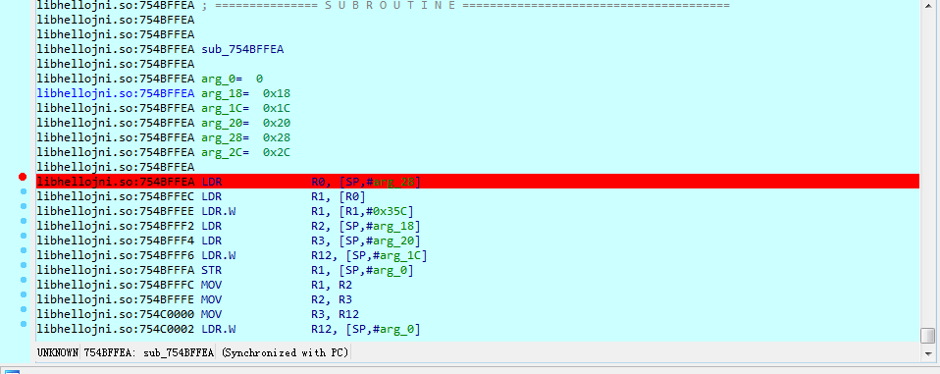Viewport: 940px width, 374px height.
Task: Click the STR mnemonic at 754BFFFA
Action: coord(212,270)
